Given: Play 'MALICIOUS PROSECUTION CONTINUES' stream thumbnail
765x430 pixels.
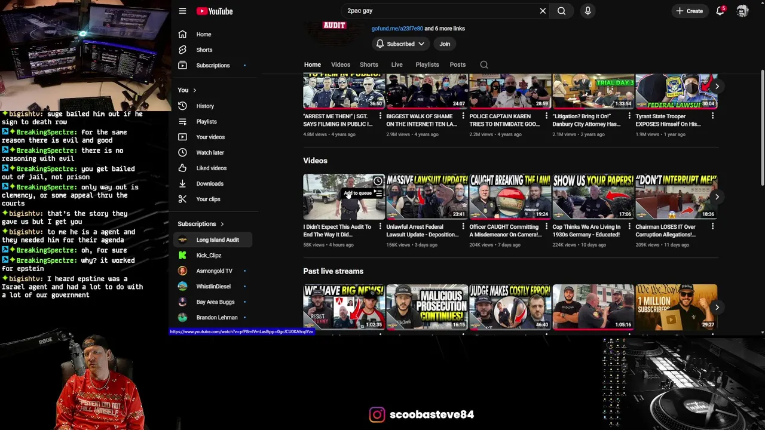Looking at the screenshot, I should (427, 307).
